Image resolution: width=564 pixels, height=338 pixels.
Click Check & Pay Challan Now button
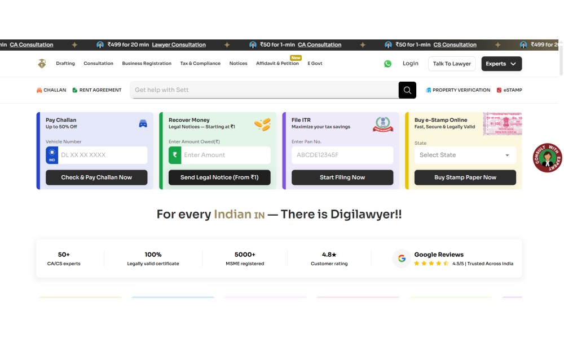coord(96,177)
